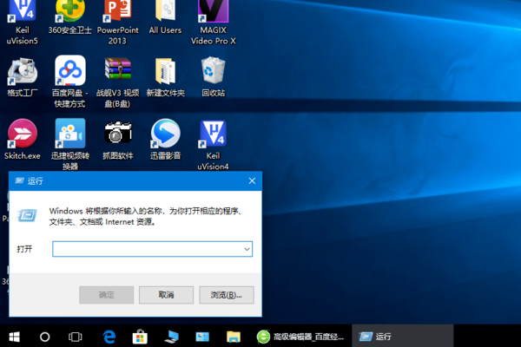This screenshot has height=347, width=521.
Task: Open the Windows Start menu
Action: click(14, 336)
